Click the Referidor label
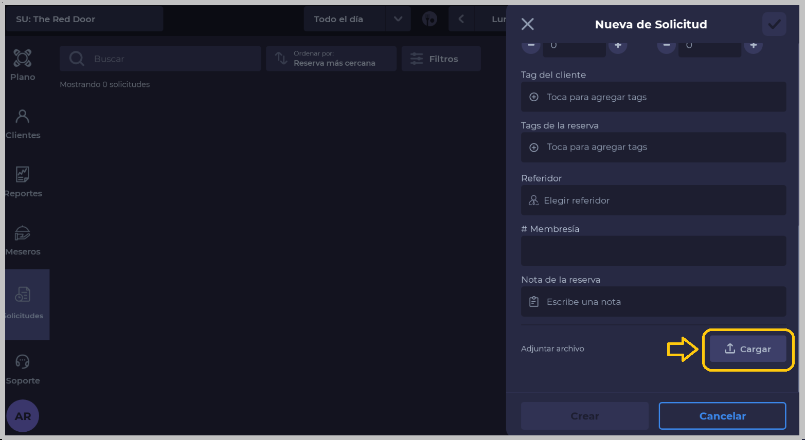The width and height of the screenshot is (805, 440). click(541, 178)
